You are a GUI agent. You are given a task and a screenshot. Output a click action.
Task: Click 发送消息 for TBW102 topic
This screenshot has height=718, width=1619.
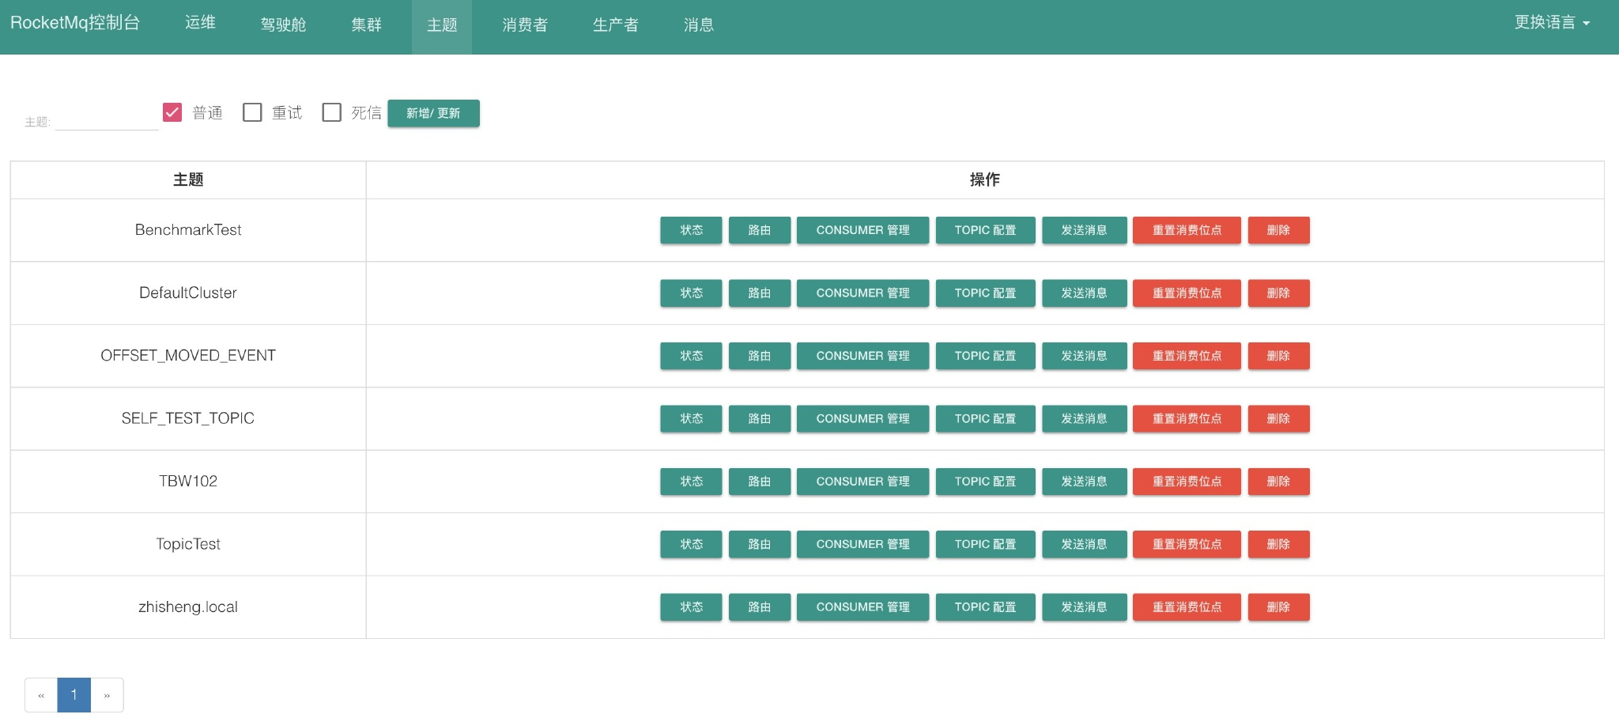1084,482
